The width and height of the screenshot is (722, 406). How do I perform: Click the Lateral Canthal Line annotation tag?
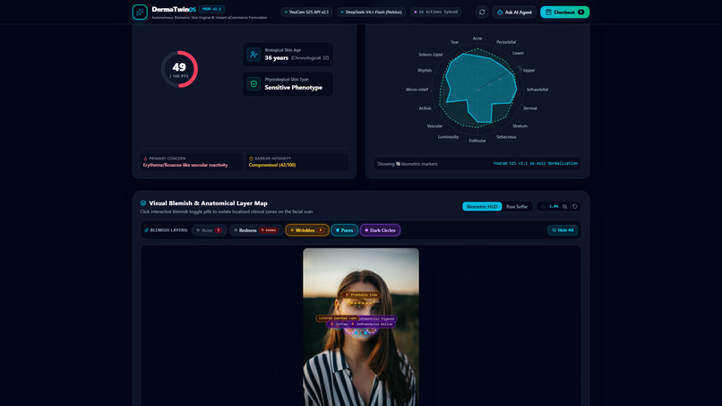tap(337, 318)
